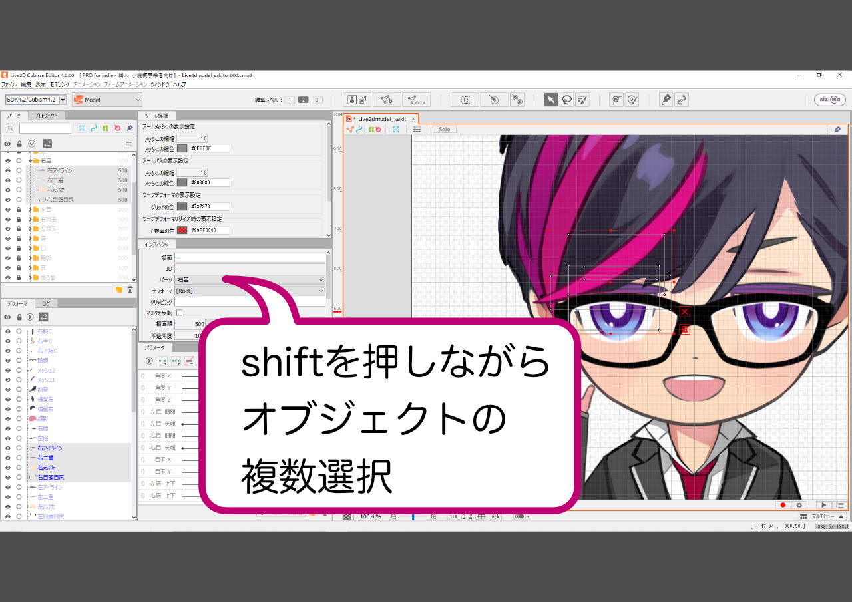Click the automatic mesh generator AUTO icon

pyautogui.click(x=416, y=100)
